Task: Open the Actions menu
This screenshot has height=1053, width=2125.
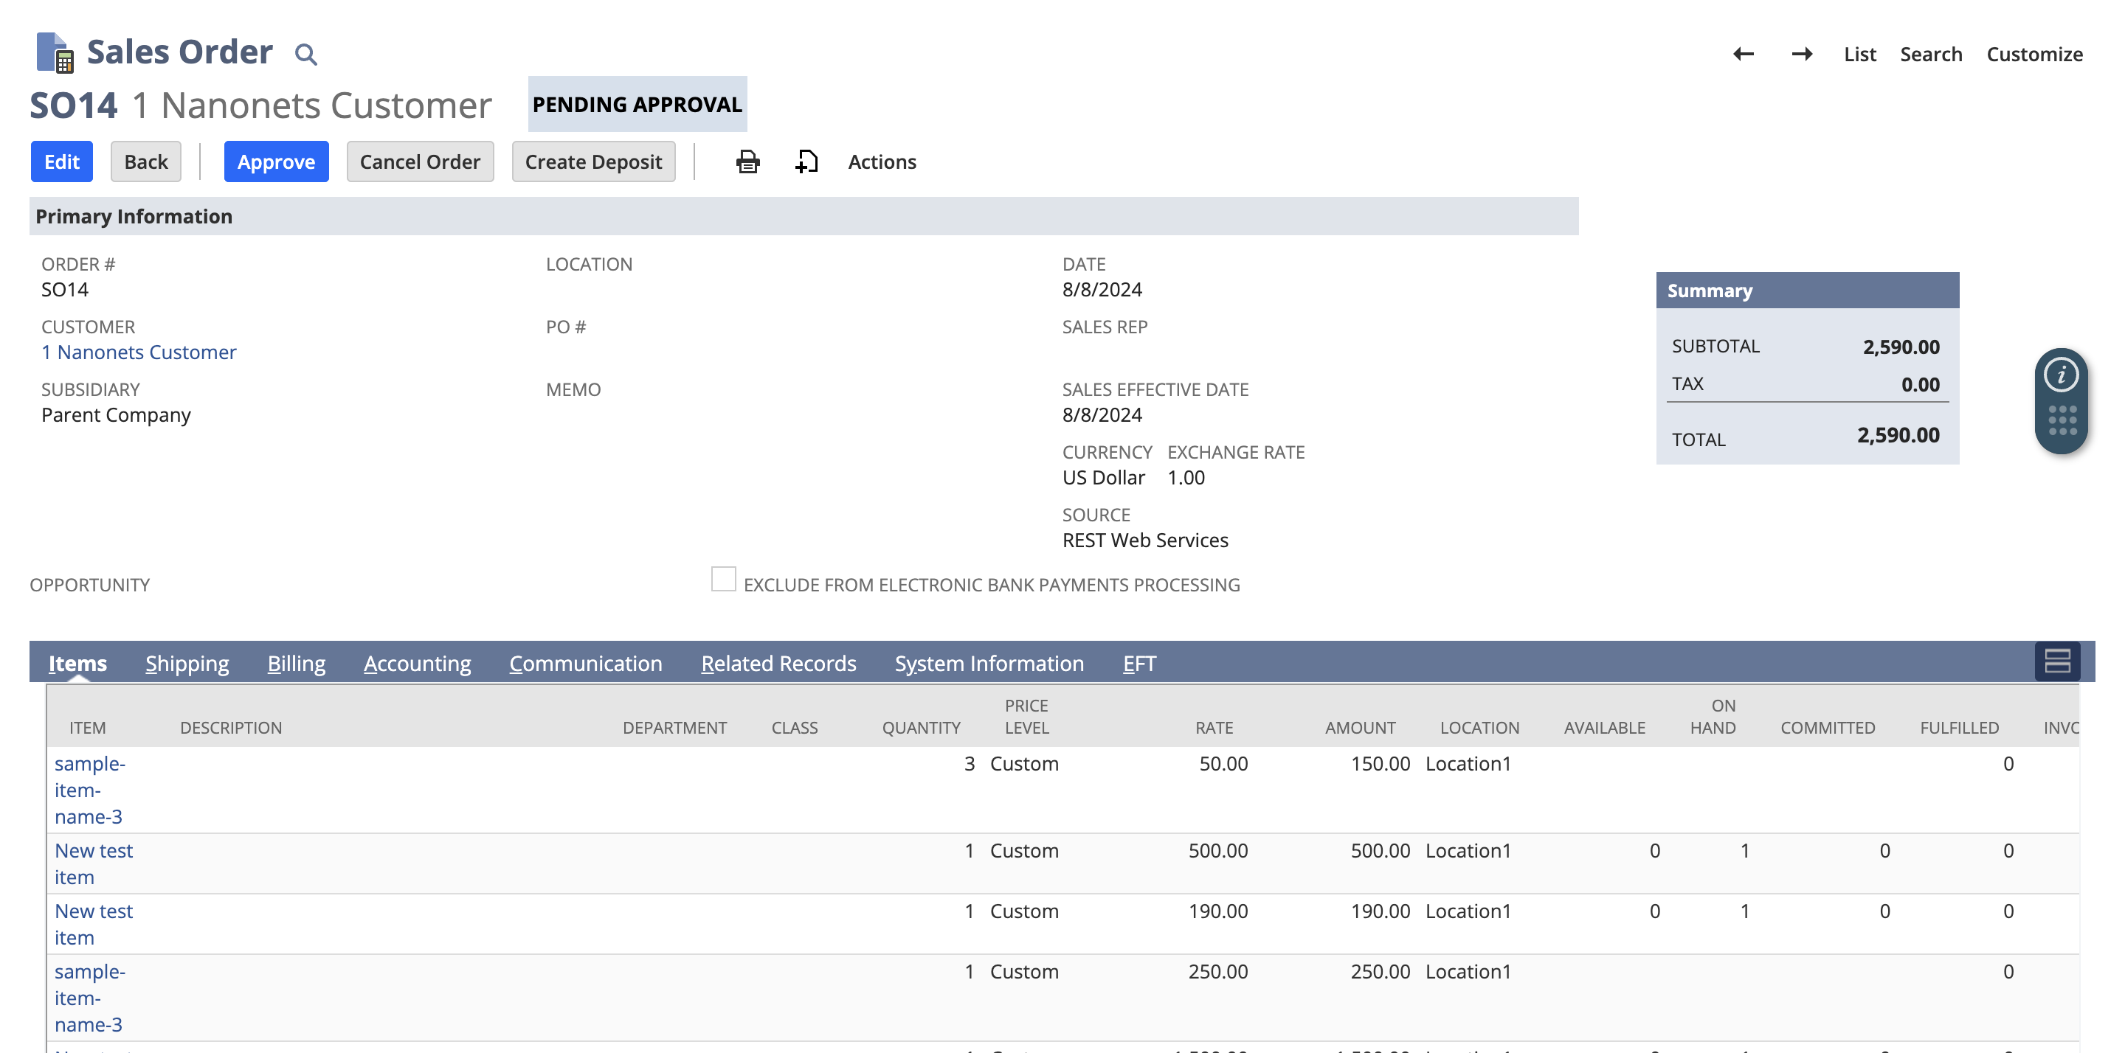Action: (882, 161)
